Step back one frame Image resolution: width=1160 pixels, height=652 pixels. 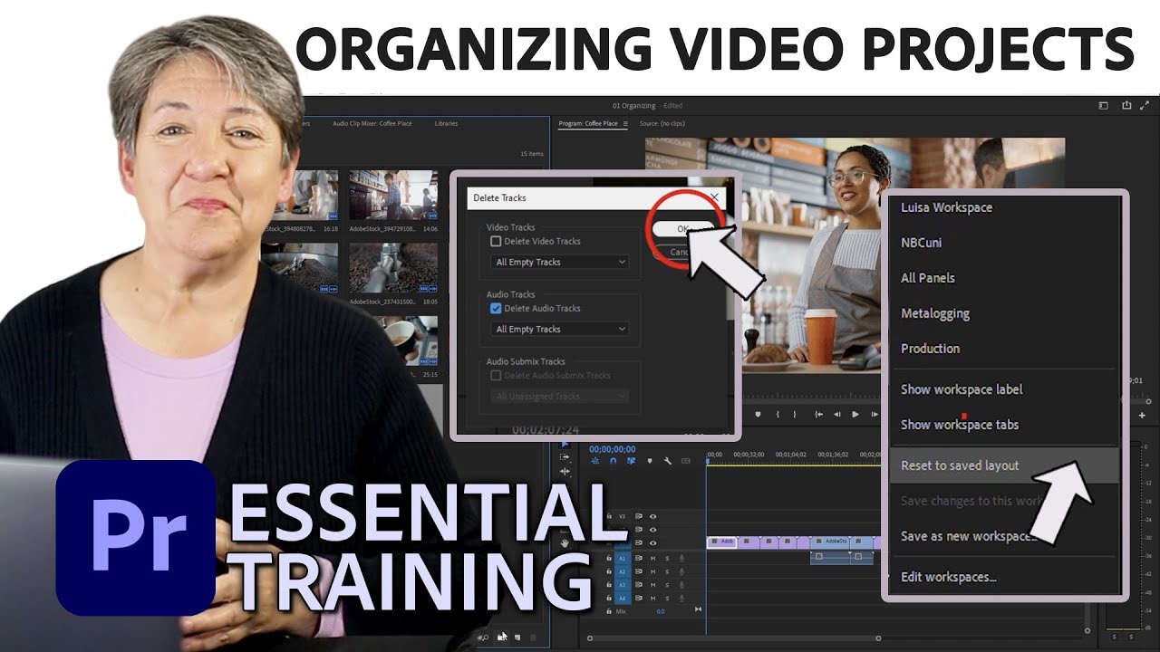coord(837,414)
